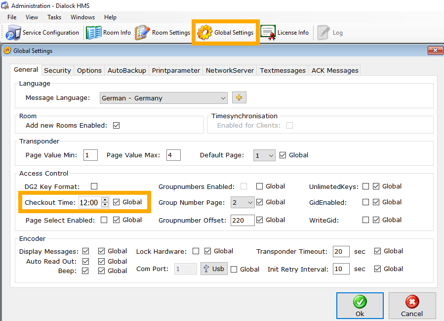This screenshot has width=444, height=321.
Task: Enable the DG2 Key Format checkbox
Action: point(94,186)
